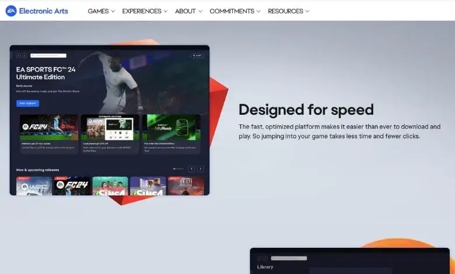This screenshot has height=274, width=455.
Task: Open the GAMES menu
Action: point(101,11)
